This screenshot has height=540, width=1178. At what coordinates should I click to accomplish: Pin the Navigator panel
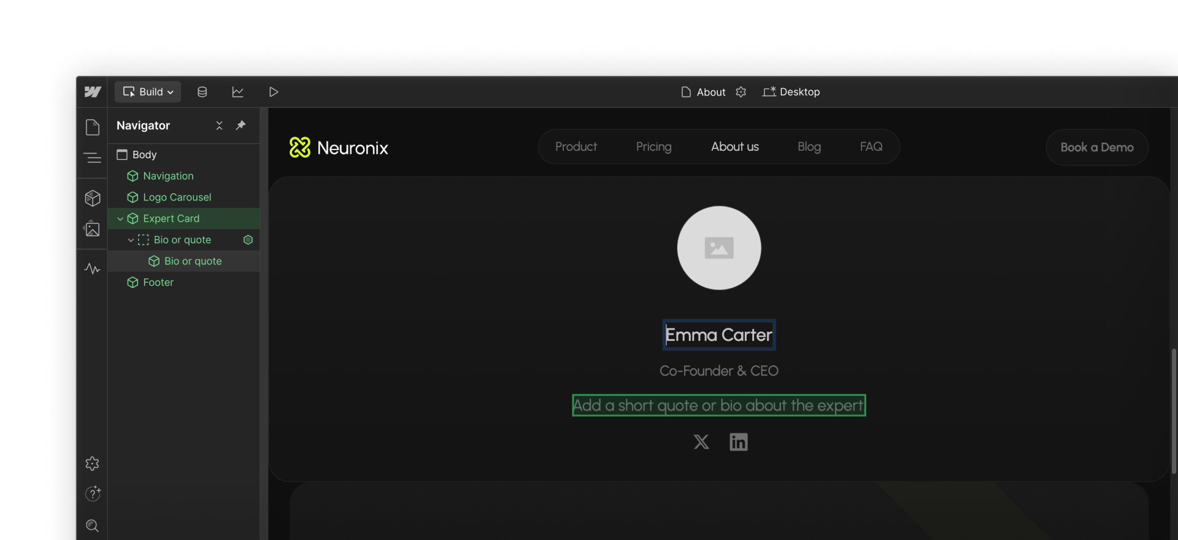[241, 125]
